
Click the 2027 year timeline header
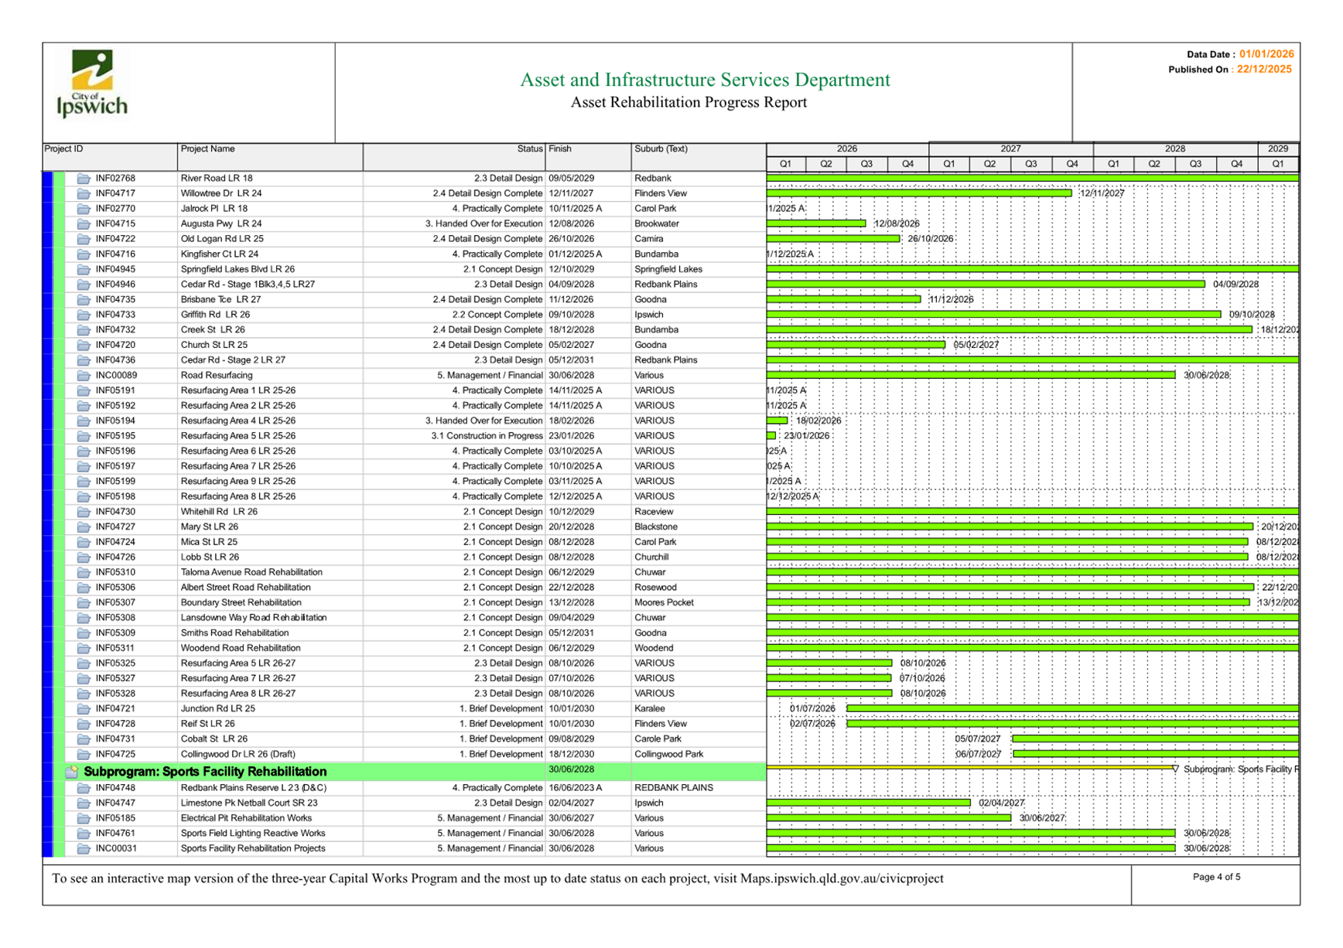tap(1010, 148)
